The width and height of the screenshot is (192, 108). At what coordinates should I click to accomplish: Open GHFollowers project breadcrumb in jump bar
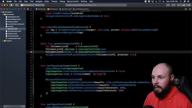click(41, 9)
